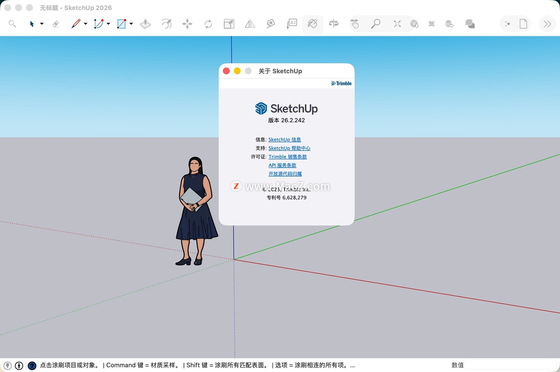Open 3D Warehouse from the toolbar
560x372 pixels.
[414, 24]
